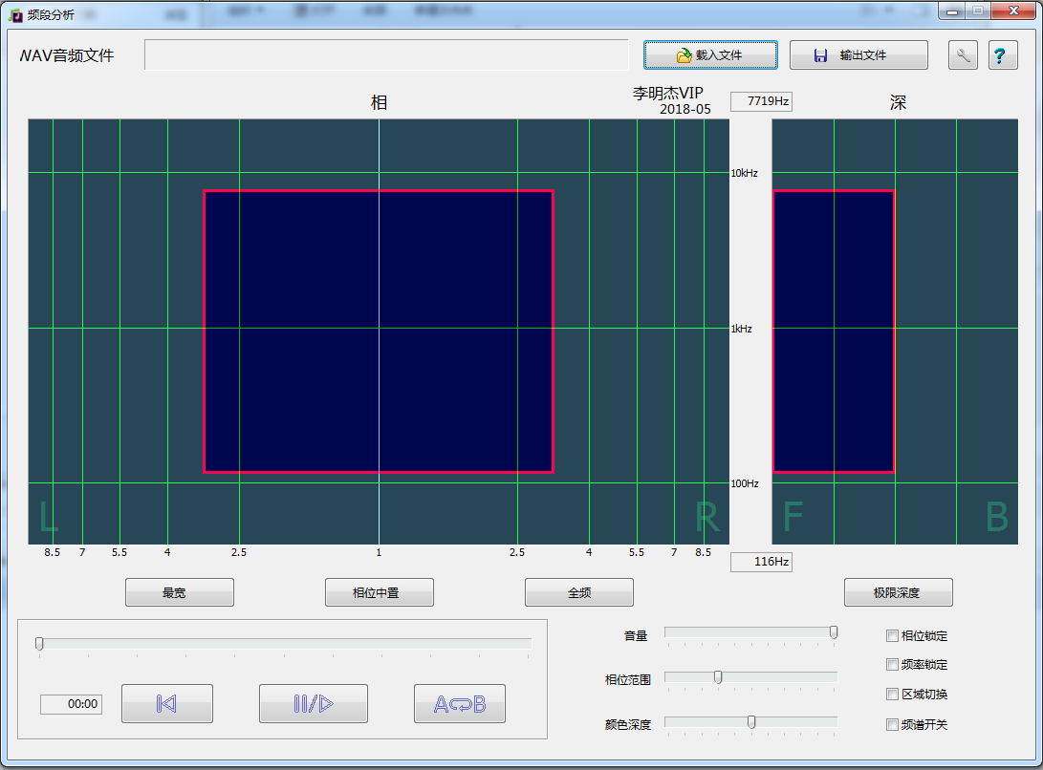This screenshot has width=1043, height=770.
Task: Toggle the A-B loop button
Action: pos(459,704)
